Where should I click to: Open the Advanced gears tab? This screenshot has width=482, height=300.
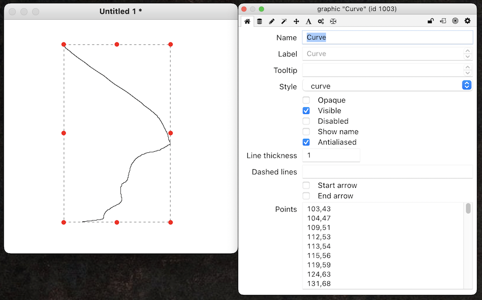pos(321,21)
